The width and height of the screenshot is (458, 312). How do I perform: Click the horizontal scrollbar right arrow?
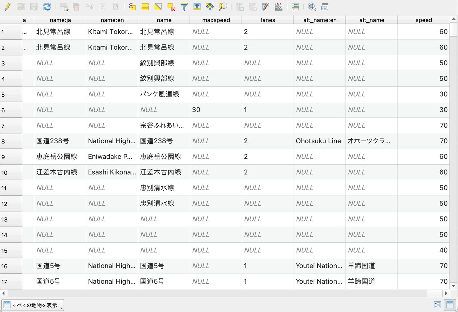tap(446, 293)
